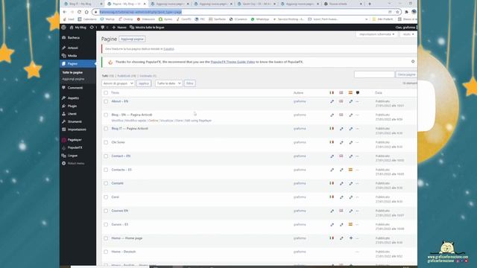Open the Media library icon in sidebar

coord(64,56)
